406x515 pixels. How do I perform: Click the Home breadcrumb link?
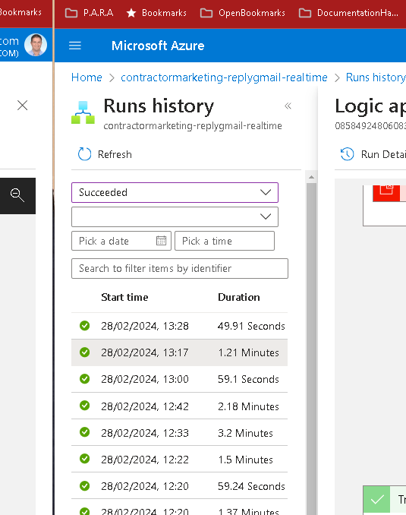click(87, 77)
